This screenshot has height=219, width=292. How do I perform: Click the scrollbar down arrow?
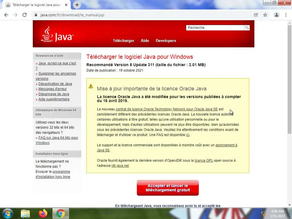[289, 205]
